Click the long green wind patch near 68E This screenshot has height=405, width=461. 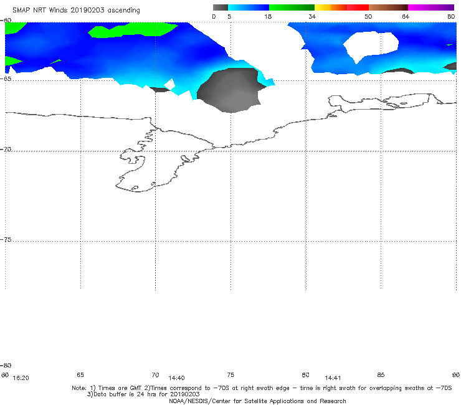(133, 30)
